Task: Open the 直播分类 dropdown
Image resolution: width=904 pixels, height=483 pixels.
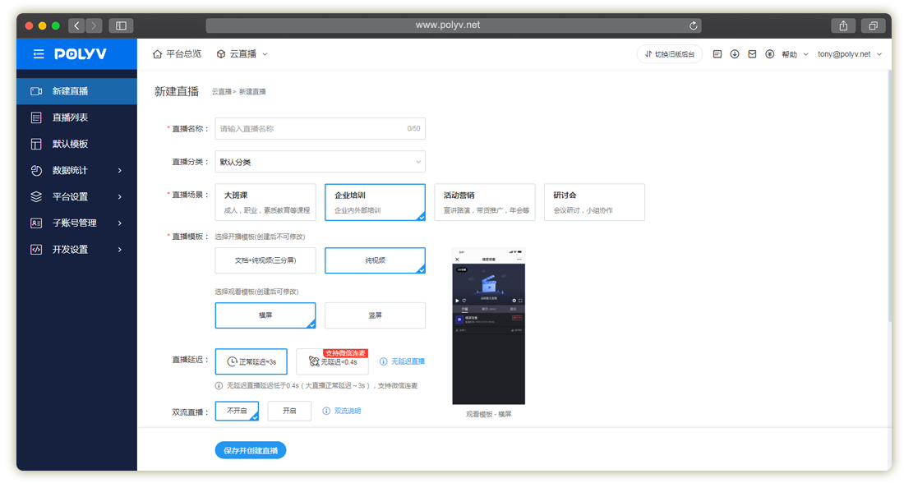Action: point(320,162)
